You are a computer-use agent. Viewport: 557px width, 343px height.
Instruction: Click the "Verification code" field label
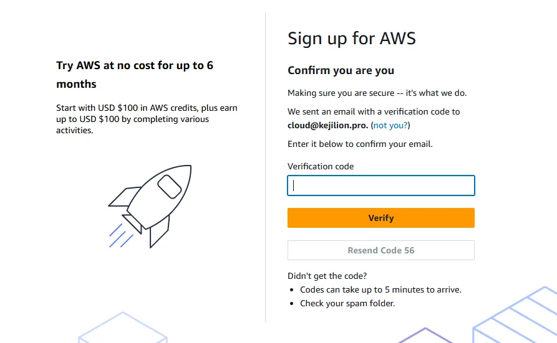(x=321, y=166)
